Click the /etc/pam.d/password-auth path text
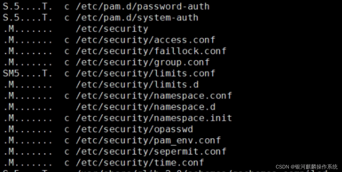Image resolution: width=342 pixels, height=172 pixels. coord(142,7)
